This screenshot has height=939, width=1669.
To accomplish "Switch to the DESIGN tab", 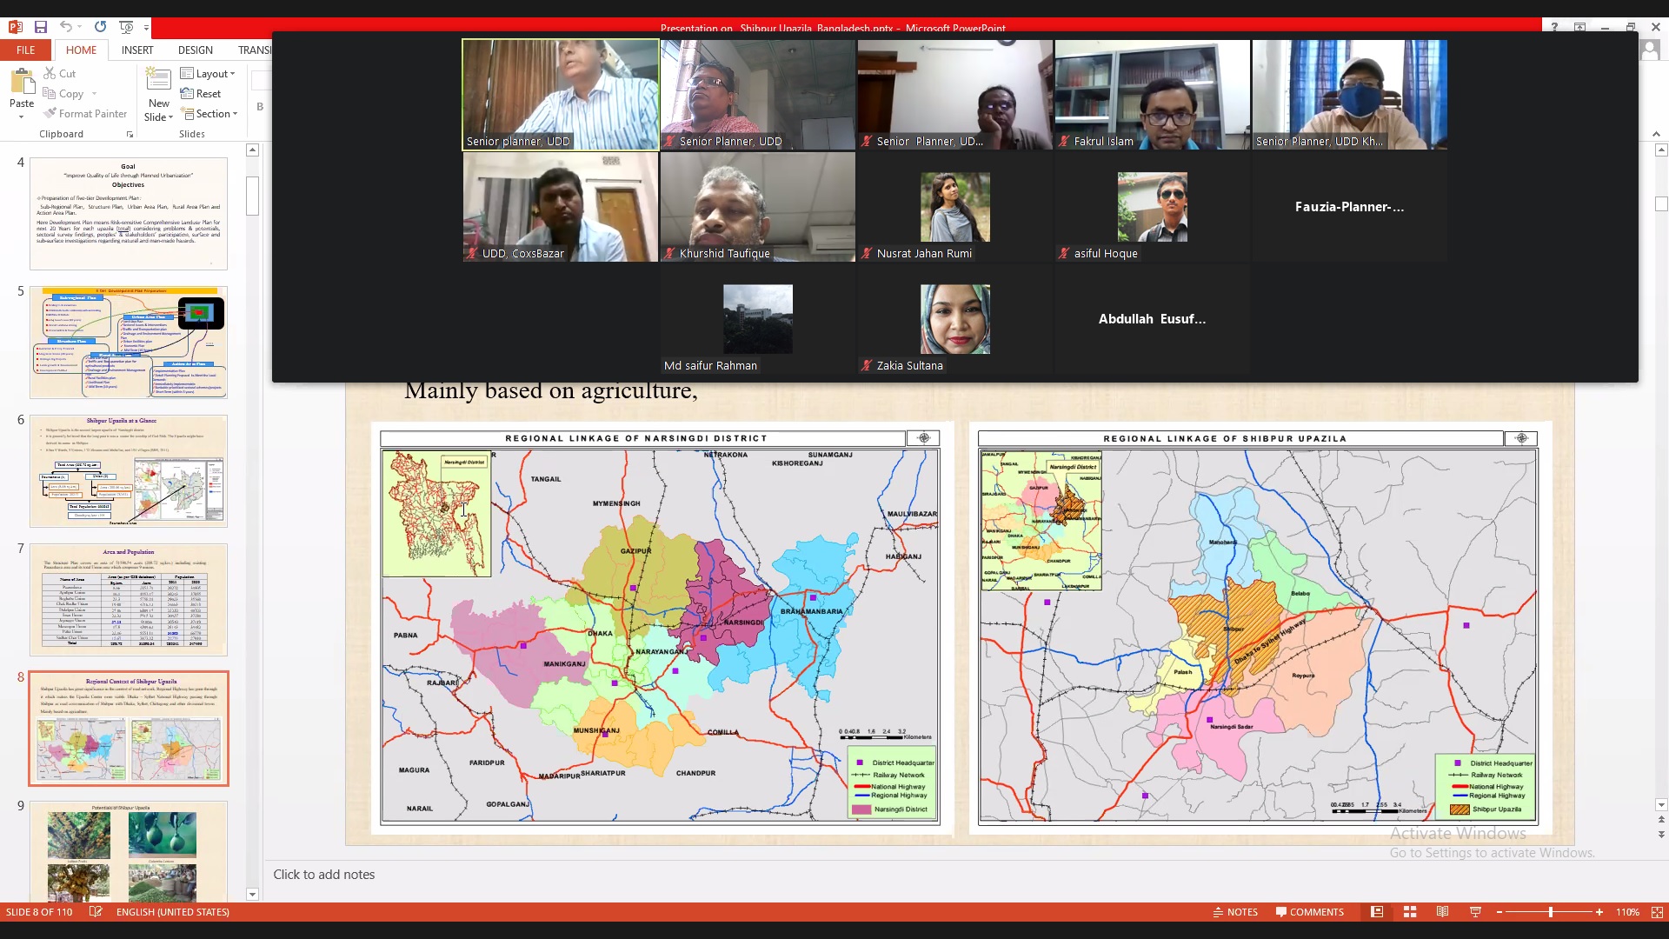I will point(195,50).
